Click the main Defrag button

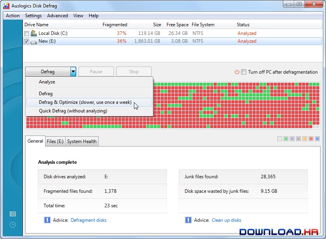tap(48, 72)
